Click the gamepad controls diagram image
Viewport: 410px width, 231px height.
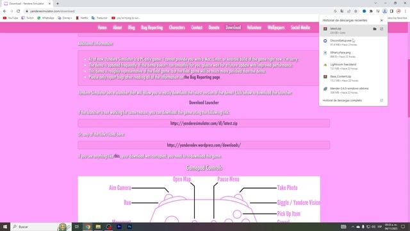pos(199,200)
